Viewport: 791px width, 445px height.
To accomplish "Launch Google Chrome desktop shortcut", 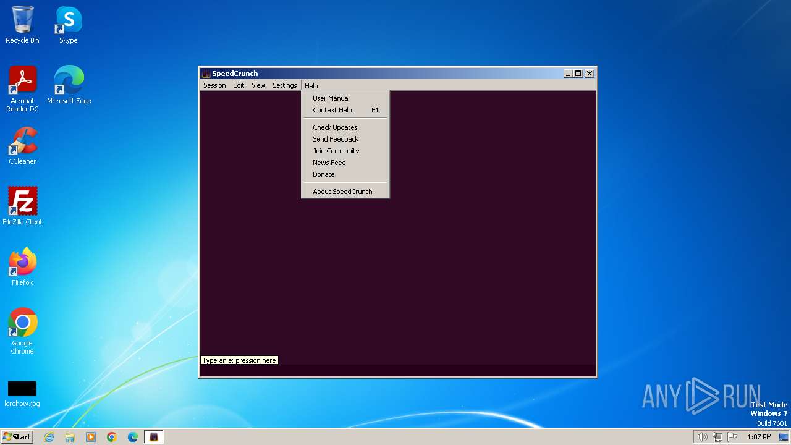I will tap(22, 331).
